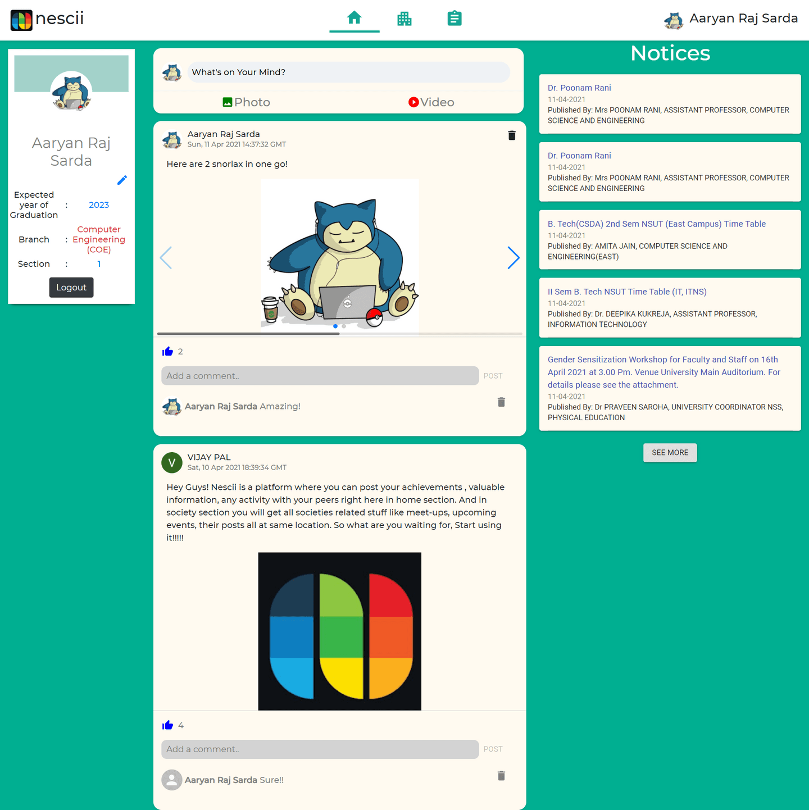Like the snorlax post
Screen dimensions: 809x810
pyautogui.click(x=167, y=352)
